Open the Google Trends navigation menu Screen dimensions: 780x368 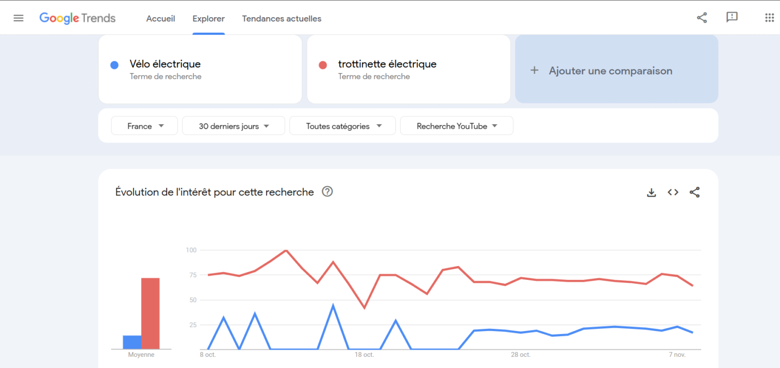click(x=18, y=17)
